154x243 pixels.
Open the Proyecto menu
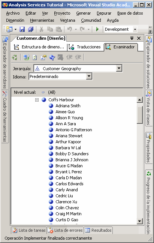[x=62, y=13]
